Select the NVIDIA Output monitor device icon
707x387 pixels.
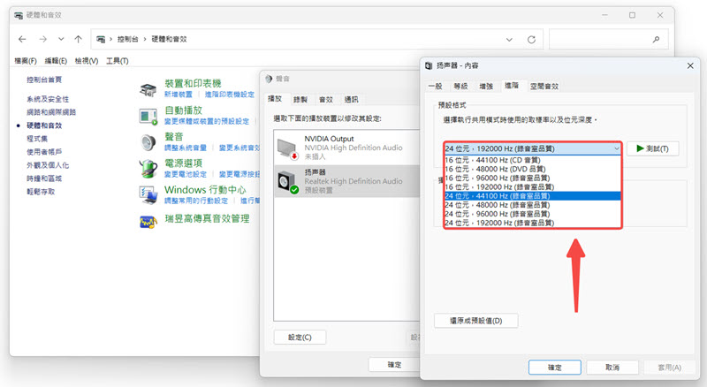click(288, 148)
